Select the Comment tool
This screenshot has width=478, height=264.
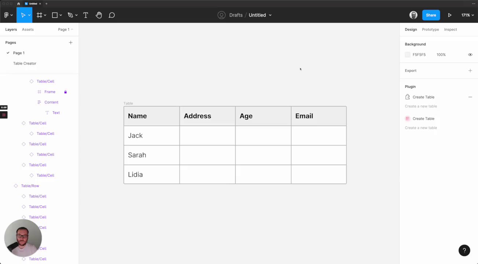coord(112,15)
